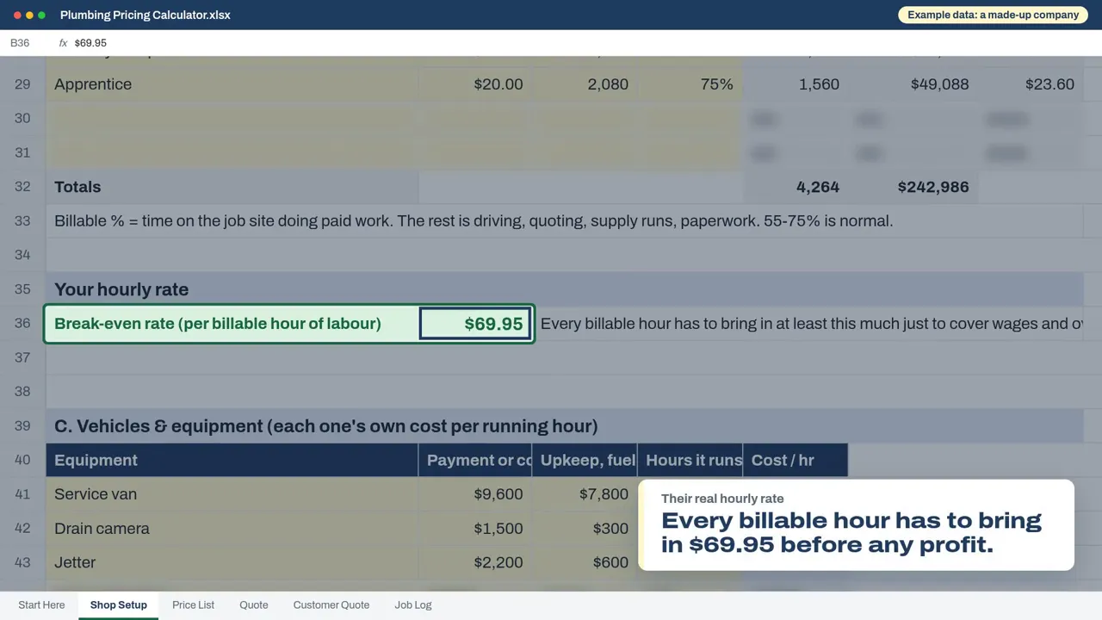The image size is (1102, 620).
Task: Click Drain camera payment $1,500
Action: click(x=475, y=529)
